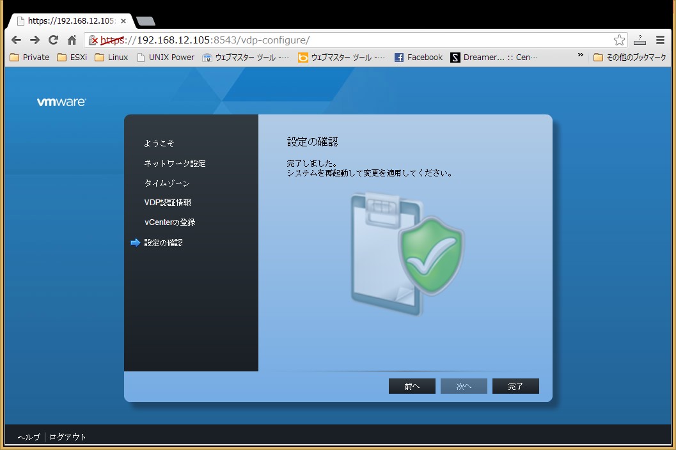Open a new tab with the blank tab button
Screen dimensions: 676x450
145,21
